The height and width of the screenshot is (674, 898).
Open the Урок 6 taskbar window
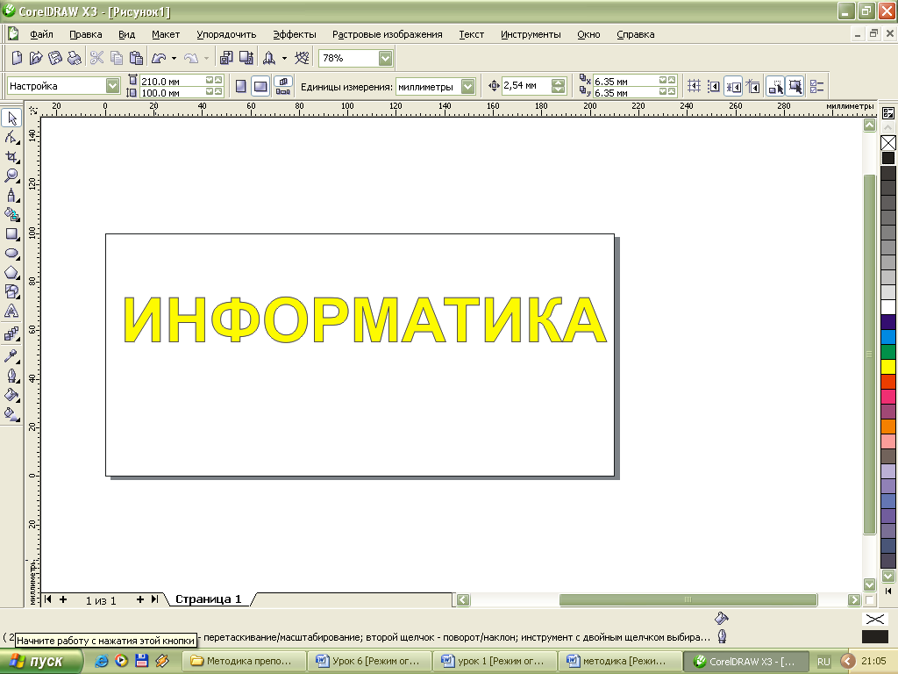(x=369, y=661)
